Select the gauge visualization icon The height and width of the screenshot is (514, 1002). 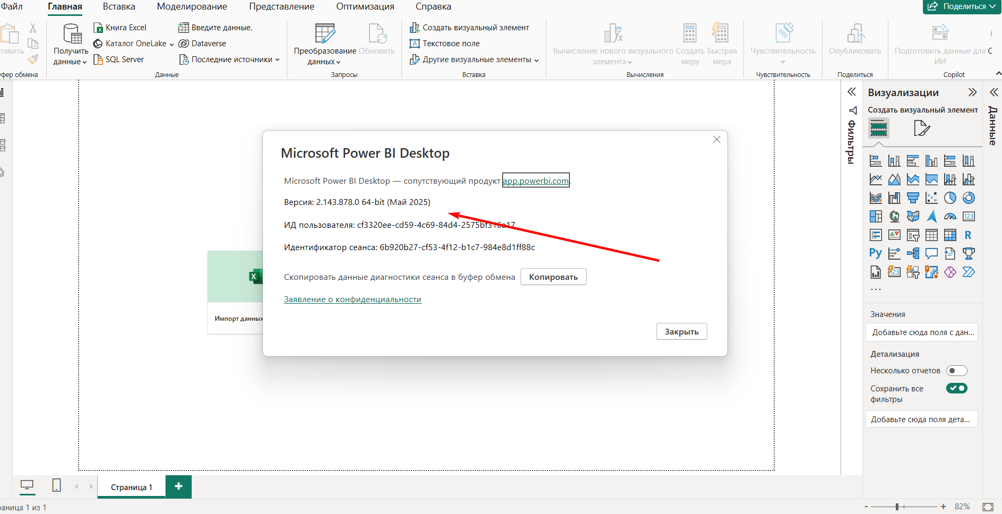tap(950, 216)
